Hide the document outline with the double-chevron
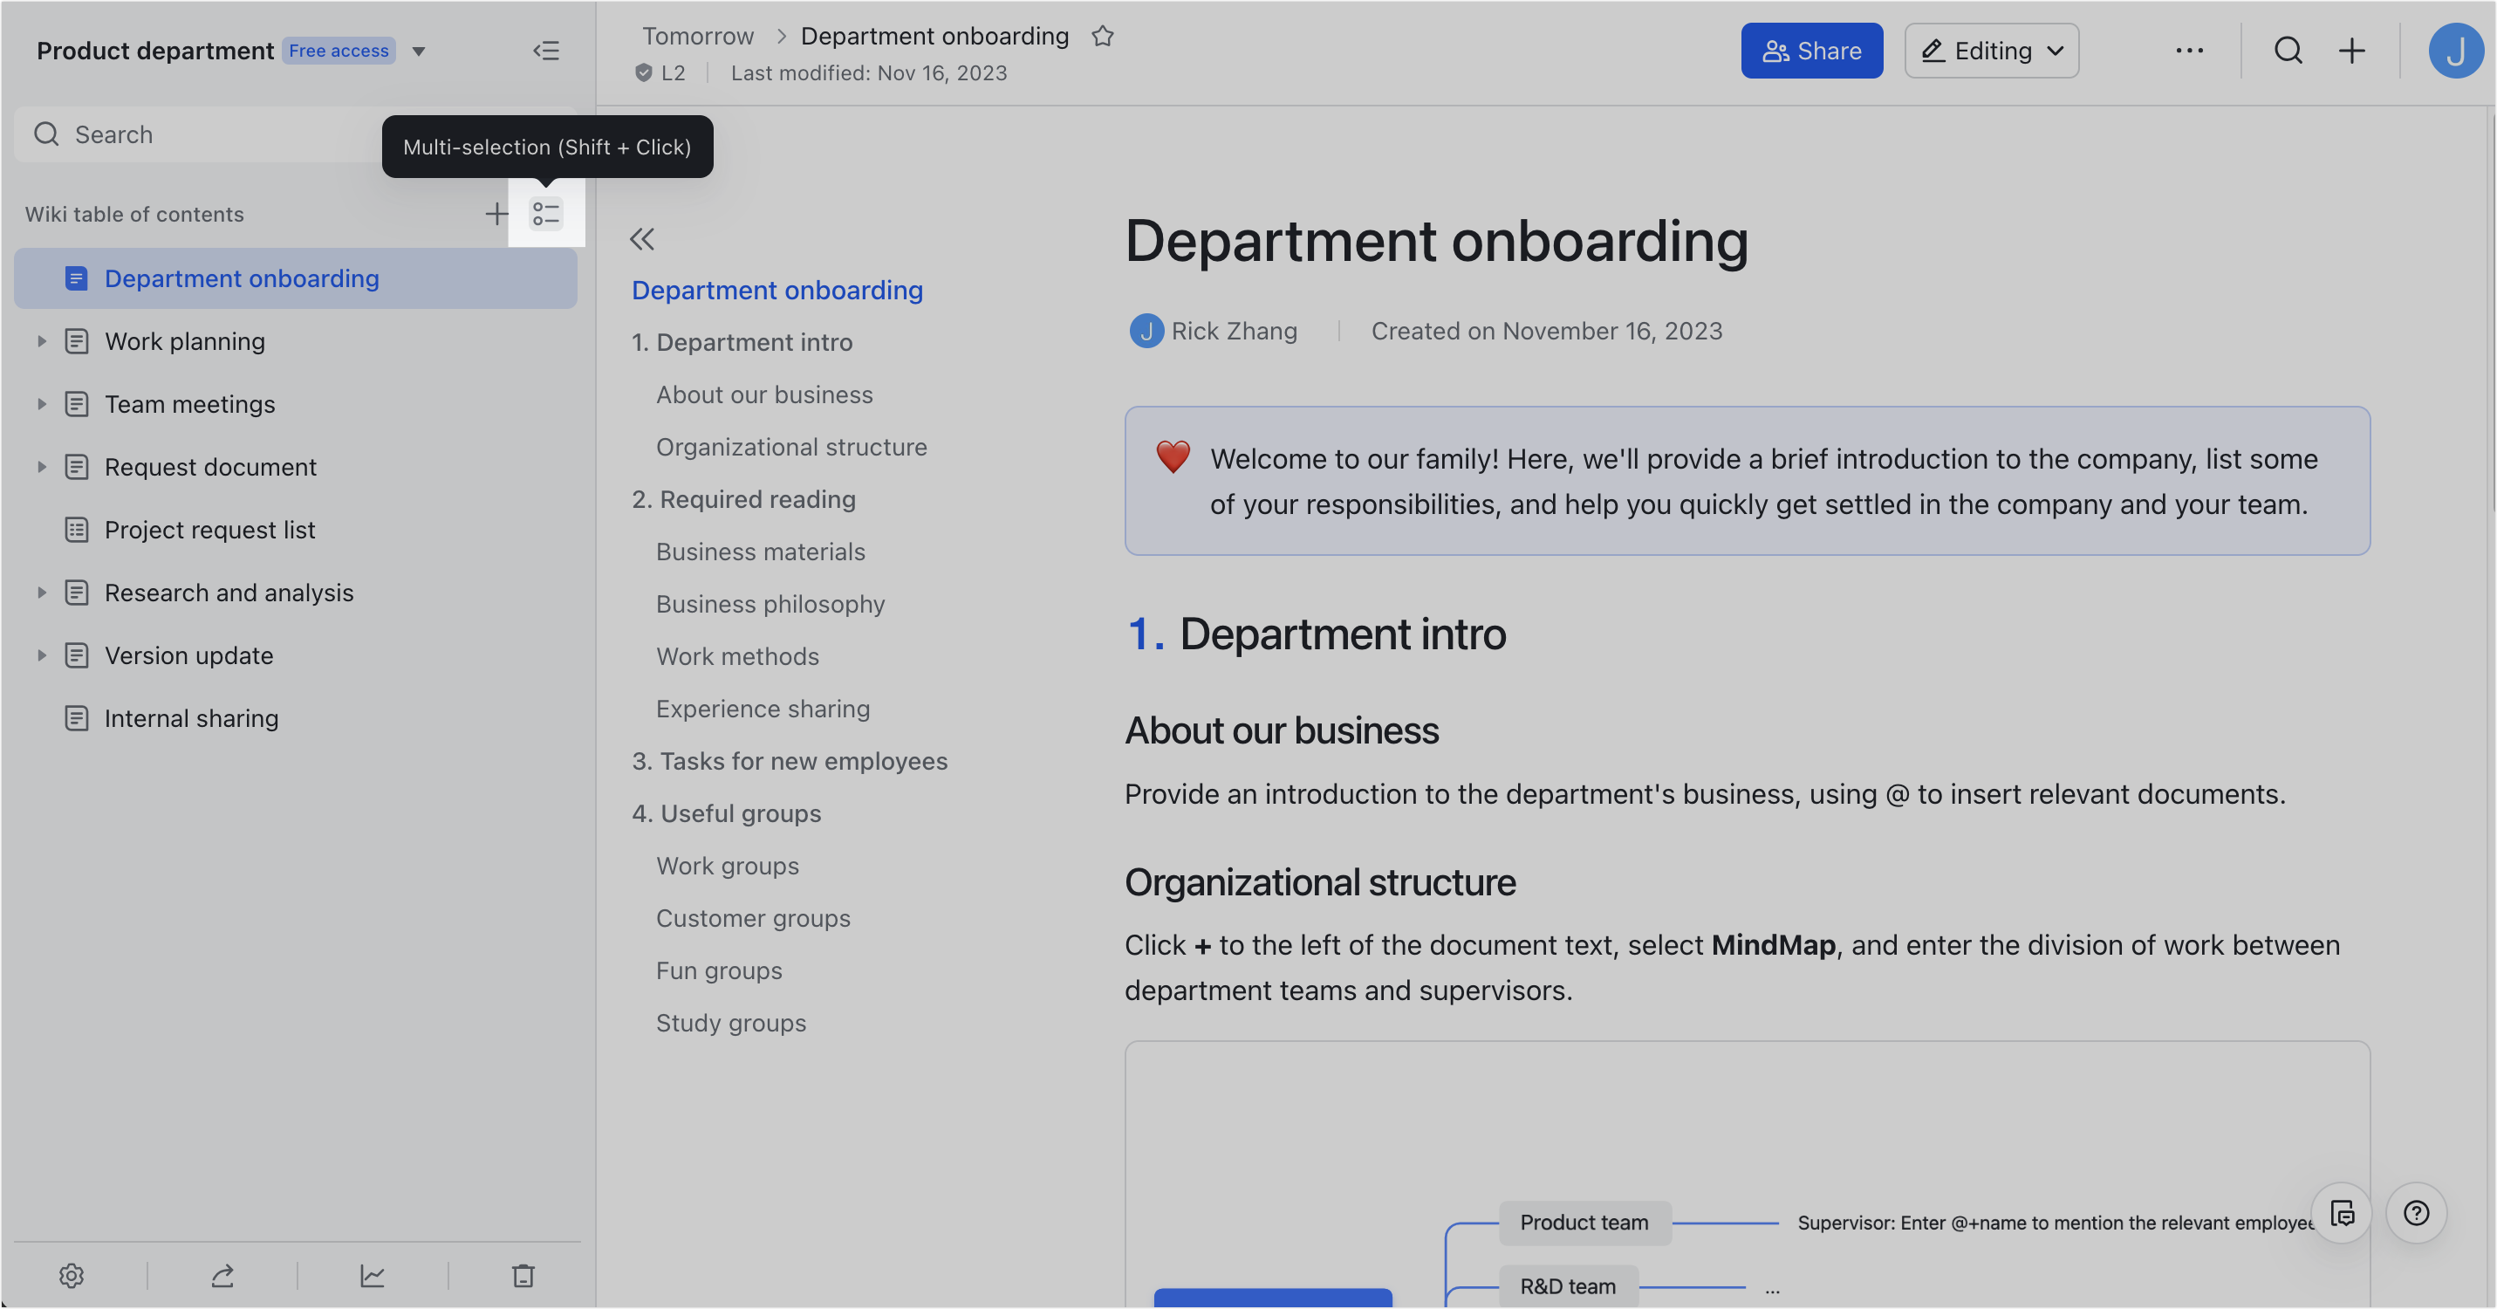This screenshot has height=1309, width=2497. click(x=641, y=238)
